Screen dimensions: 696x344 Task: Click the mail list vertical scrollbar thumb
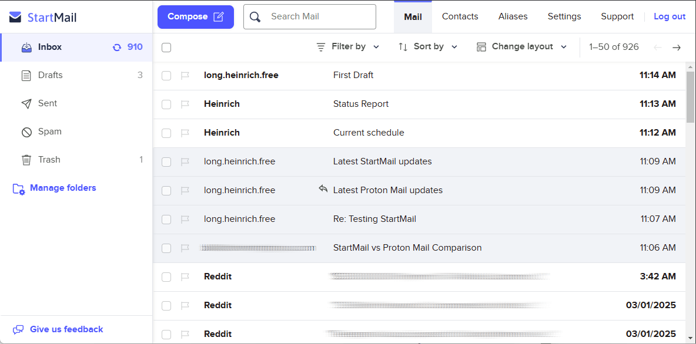click(x=690, y=97)
